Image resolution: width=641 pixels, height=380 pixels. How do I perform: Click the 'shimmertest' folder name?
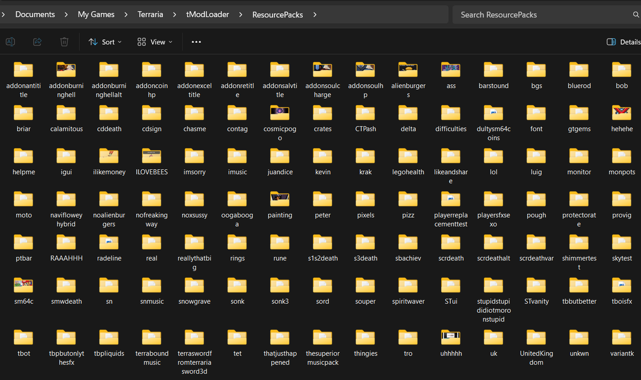pyautogui.click(x=579, y=263)
